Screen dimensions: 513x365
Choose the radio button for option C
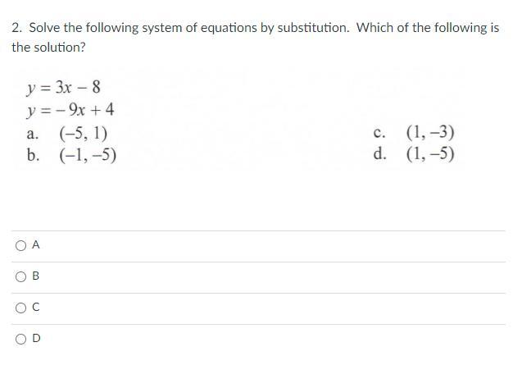point(20,308)
